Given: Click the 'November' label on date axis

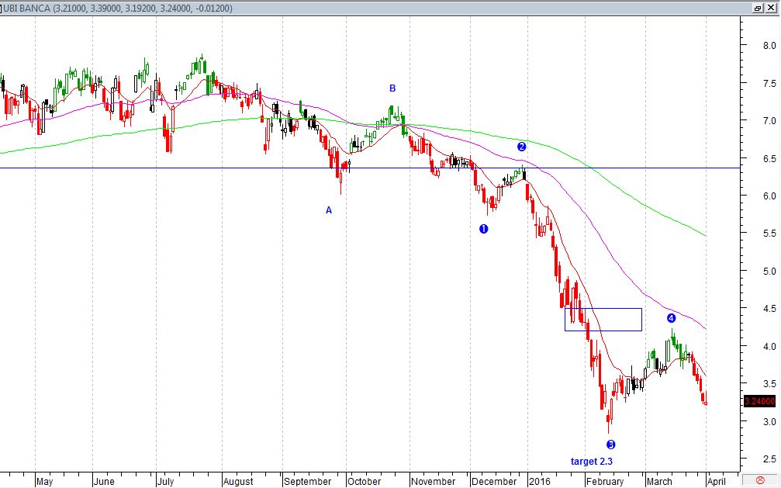Looking at the screenshot, I should (433, 482).
